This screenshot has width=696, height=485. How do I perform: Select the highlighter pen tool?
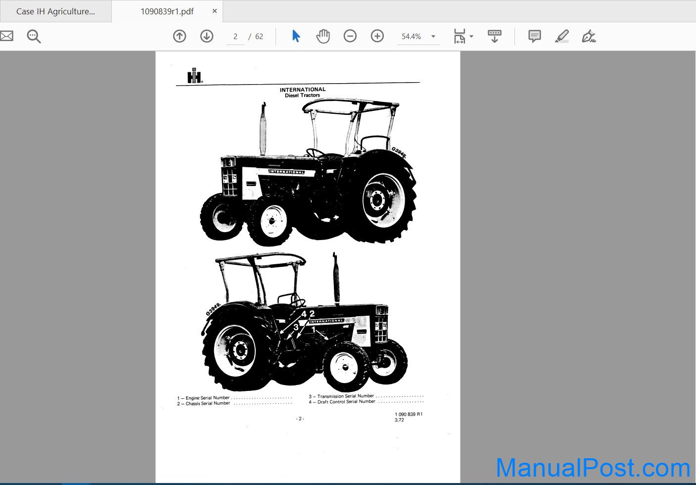click(561, 36)
